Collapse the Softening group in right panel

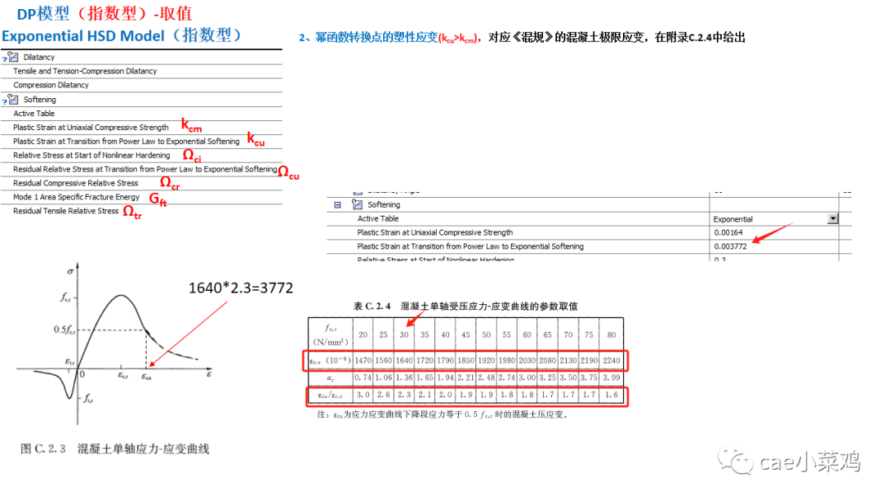[x=337, y=204]
